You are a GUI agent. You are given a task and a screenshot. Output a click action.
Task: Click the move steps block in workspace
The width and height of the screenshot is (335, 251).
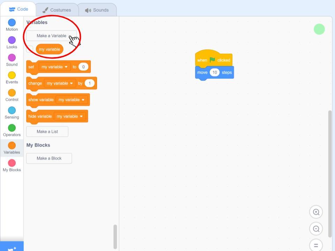(x=215, y=73)
